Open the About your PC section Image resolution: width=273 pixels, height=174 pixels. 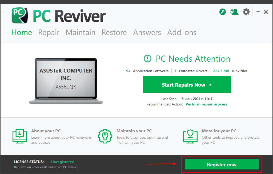52,136
